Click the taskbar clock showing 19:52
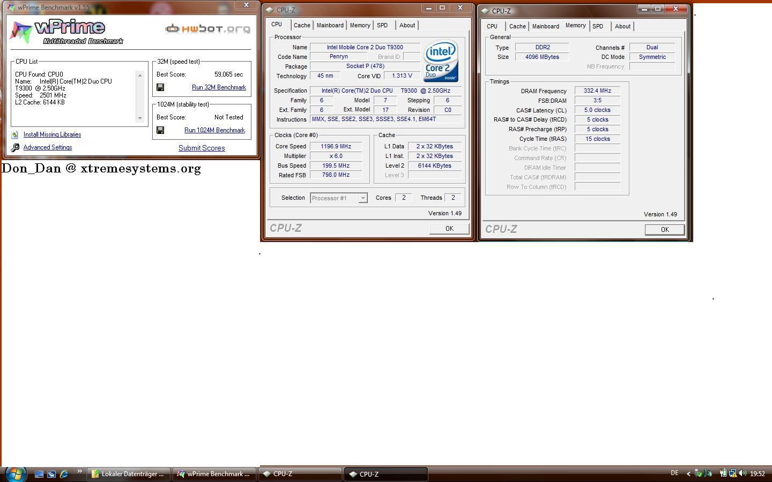772x482 pixels. pos(758,474)
